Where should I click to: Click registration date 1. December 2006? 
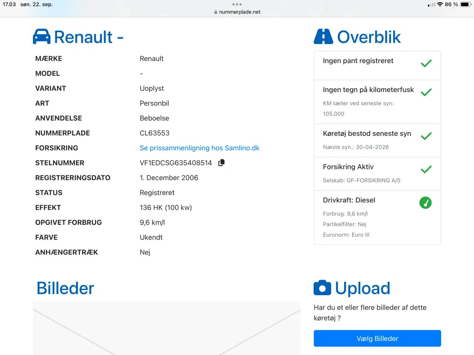click(x=169, y=178)
